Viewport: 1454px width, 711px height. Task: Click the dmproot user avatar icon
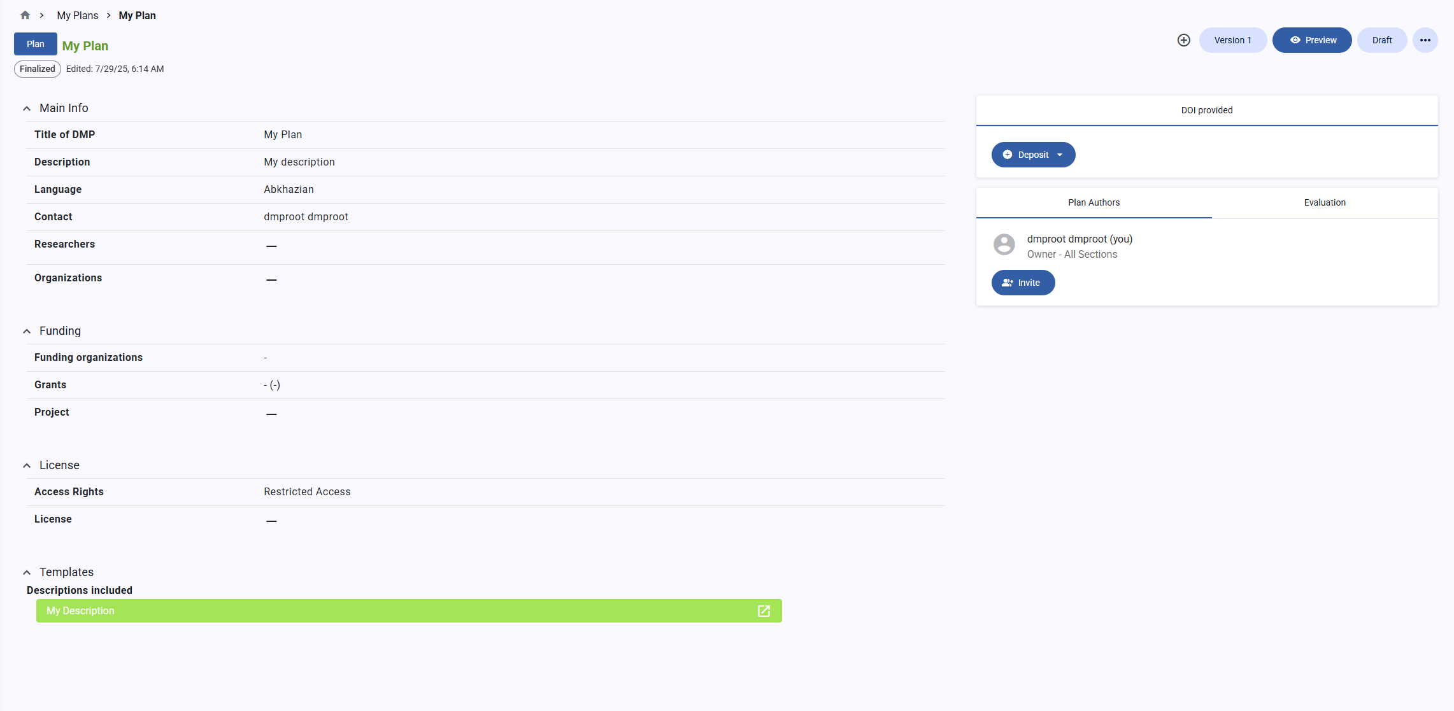(1004, 244)
